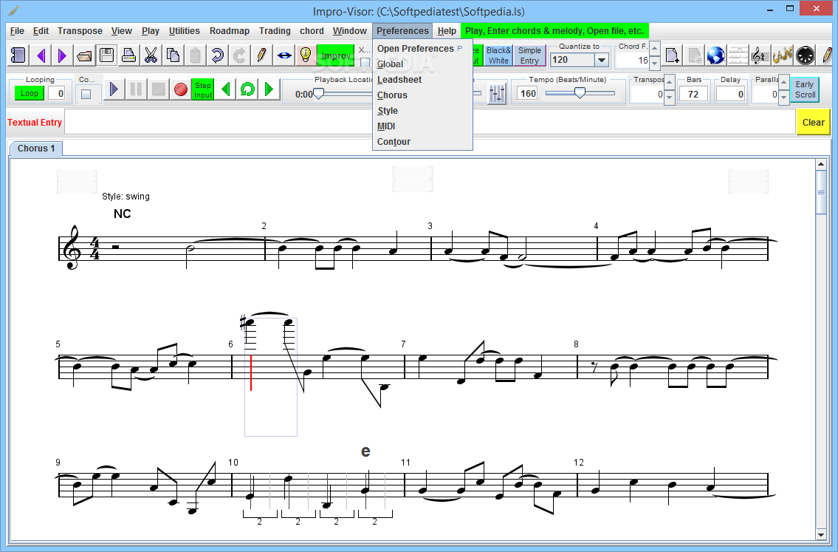Toggle the Simple Entry button
The width and height of the screenshot is (838, 552).
[529, 55]
